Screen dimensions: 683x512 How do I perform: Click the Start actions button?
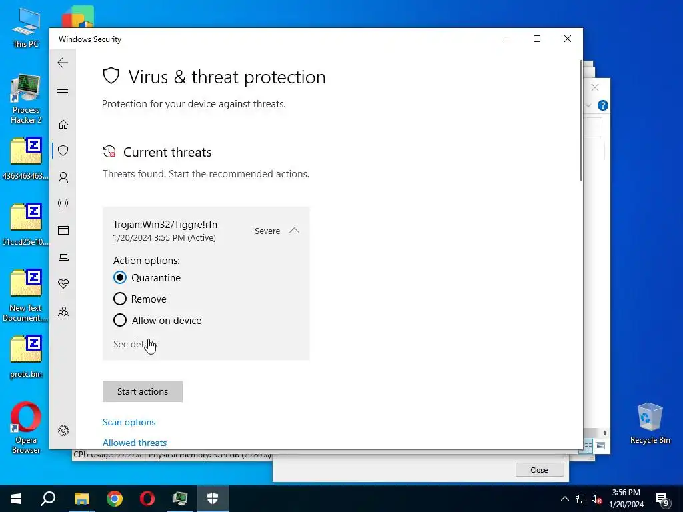click(x=143, y=391)
